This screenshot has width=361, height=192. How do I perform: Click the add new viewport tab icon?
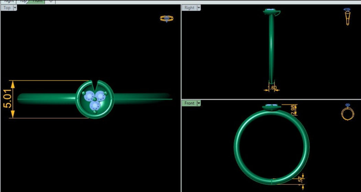[51, 1]
